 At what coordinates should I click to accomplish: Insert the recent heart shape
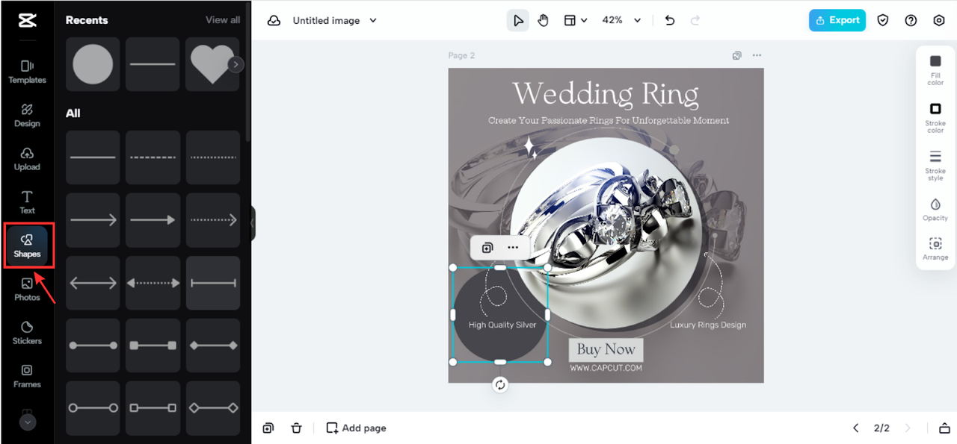click(212, 64)
